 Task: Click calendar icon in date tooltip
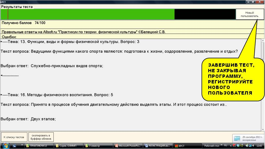click(x=237, y=138)
